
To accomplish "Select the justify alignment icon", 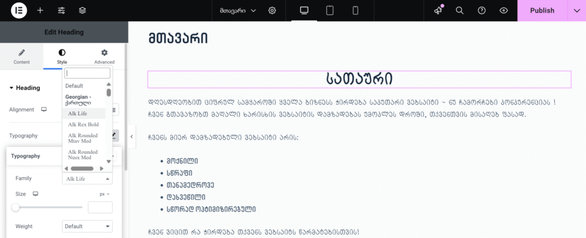I will pos(114,109).
